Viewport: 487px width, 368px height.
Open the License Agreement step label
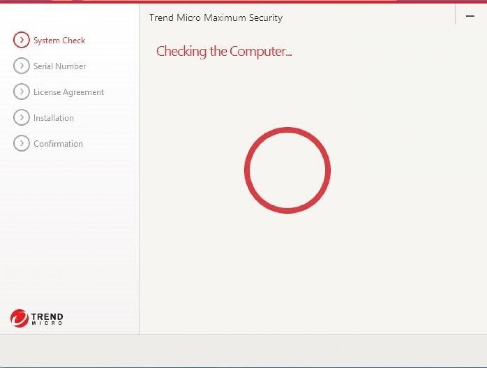point(68,92)
